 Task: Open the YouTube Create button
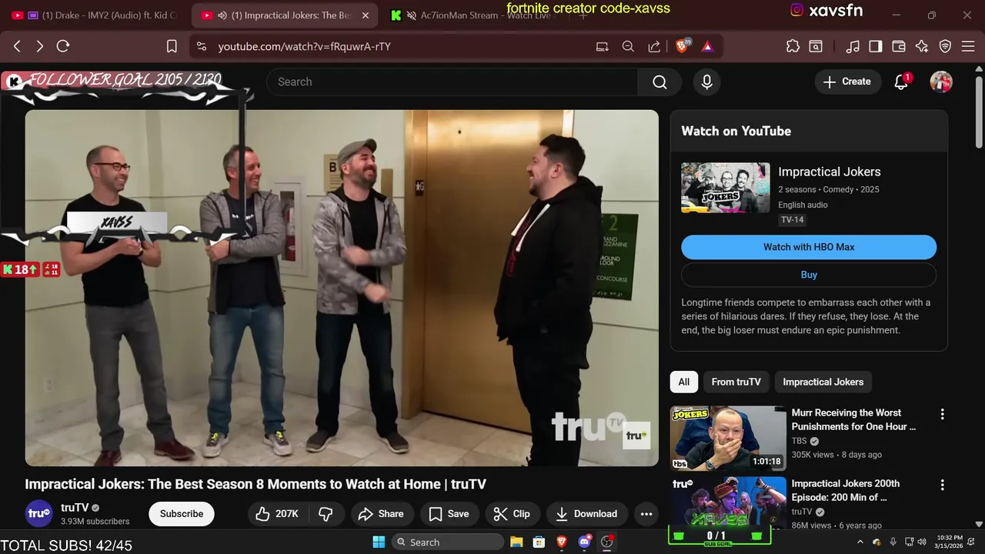click(847, 82)
